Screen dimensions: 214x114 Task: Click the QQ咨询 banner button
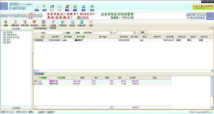coord(83,18)
